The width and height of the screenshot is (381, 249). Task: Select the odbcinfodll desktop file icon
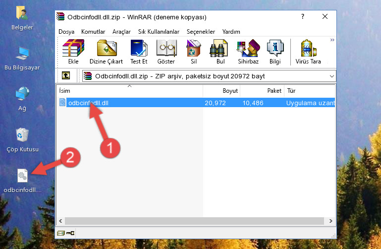[22, 181]
